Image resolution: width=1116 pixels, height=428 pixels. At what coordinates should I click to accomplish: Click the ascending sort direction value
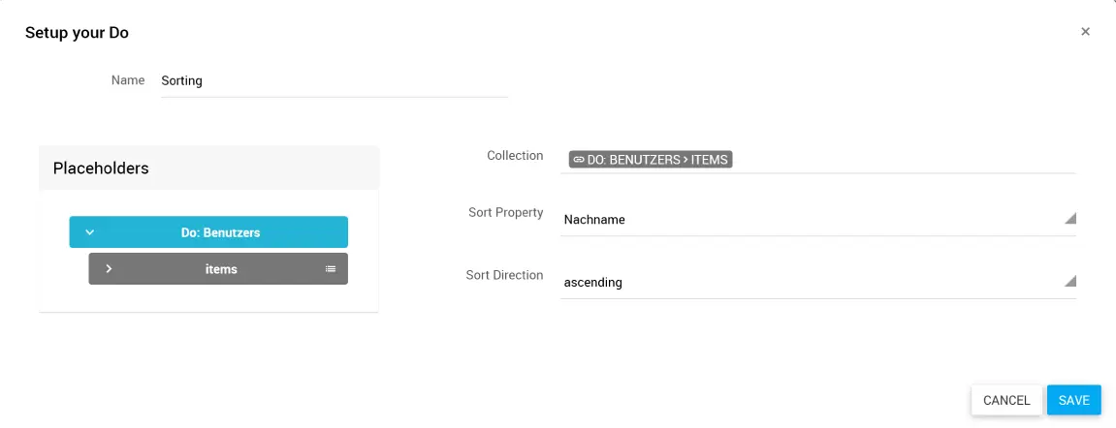click(592, 283)
